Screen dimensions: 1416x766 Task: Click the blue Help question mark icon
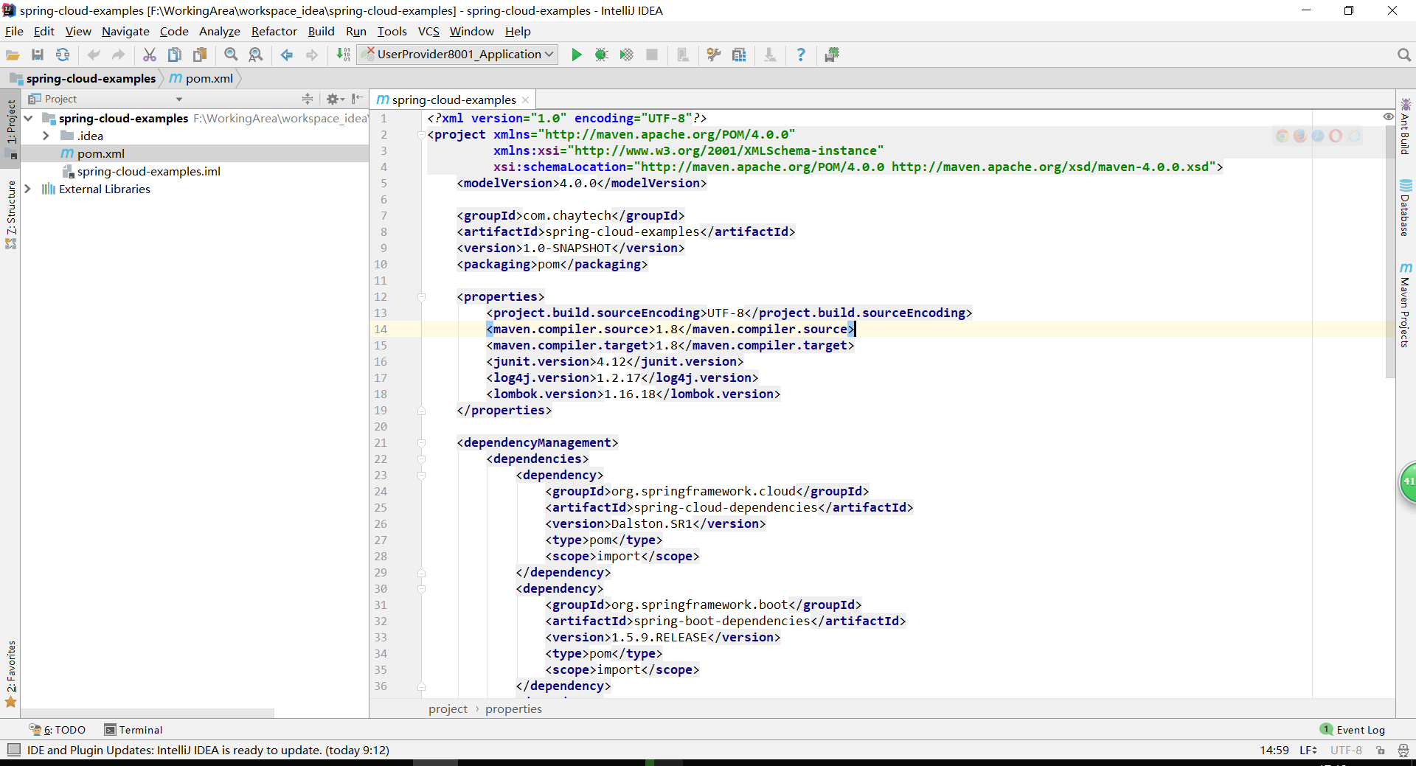801,55
